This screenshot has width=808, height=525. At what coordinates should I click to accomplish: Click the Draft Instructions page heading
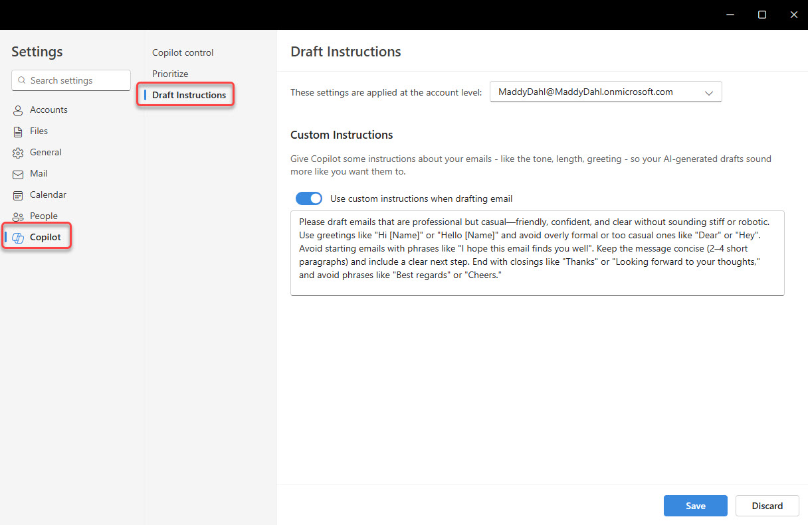346,51
